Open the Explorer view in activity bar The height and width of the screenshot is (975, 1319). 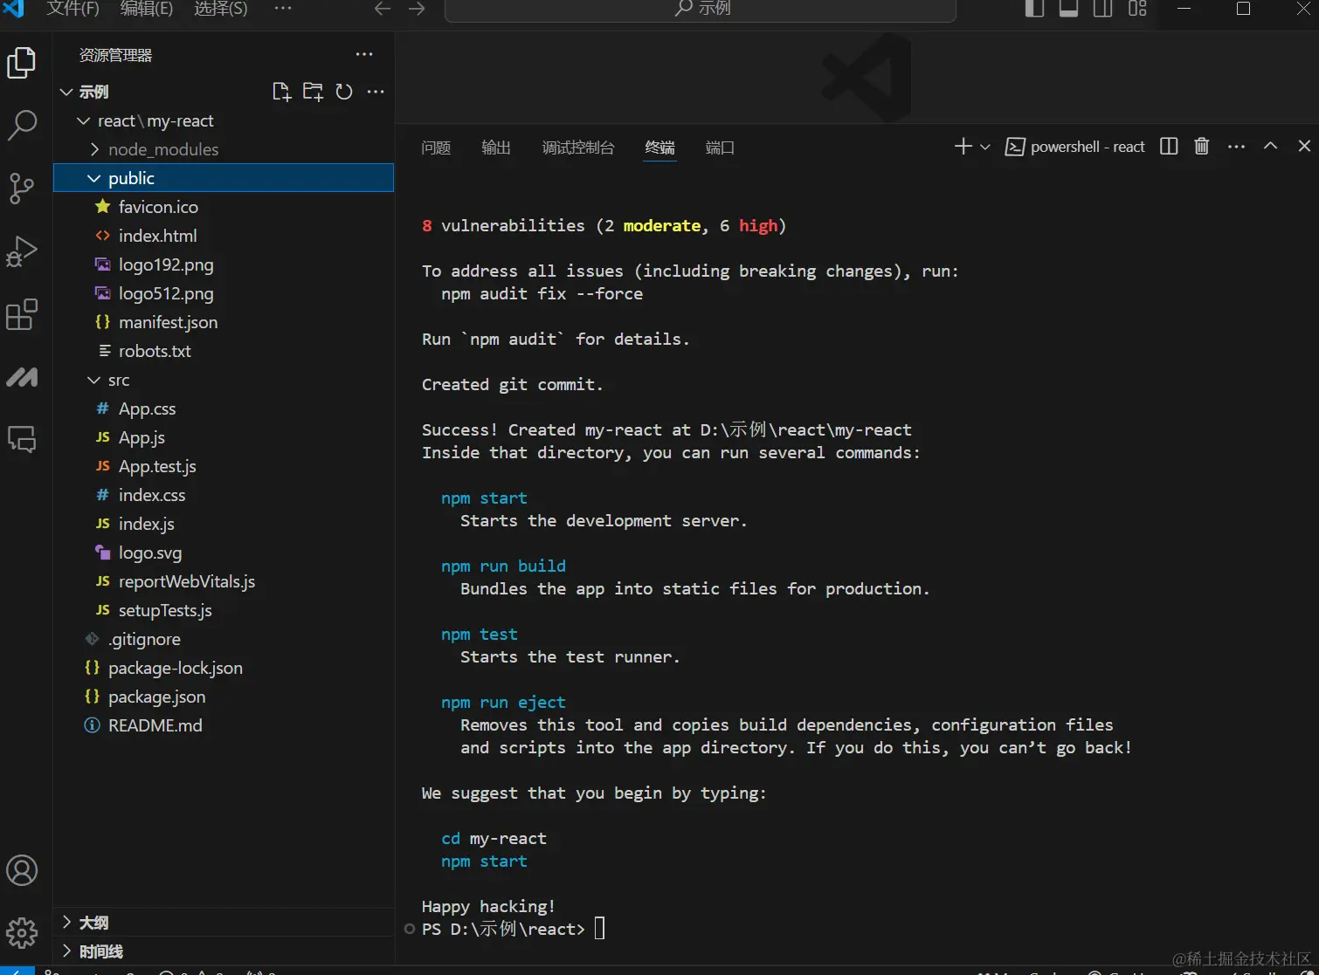(x=22, y=63)
